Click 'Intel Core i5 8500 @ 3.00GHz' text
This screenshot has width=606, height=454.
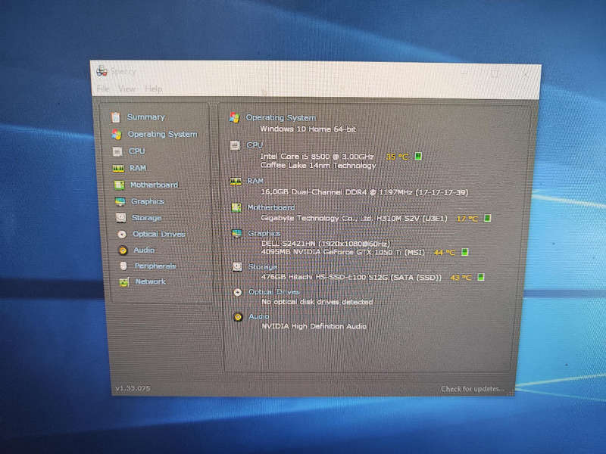[317, 157]
